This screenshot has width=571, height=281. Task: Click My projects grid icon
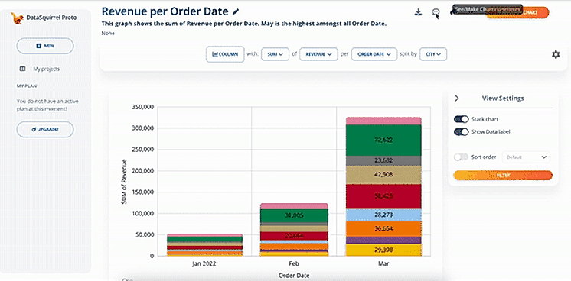point(22,69)
